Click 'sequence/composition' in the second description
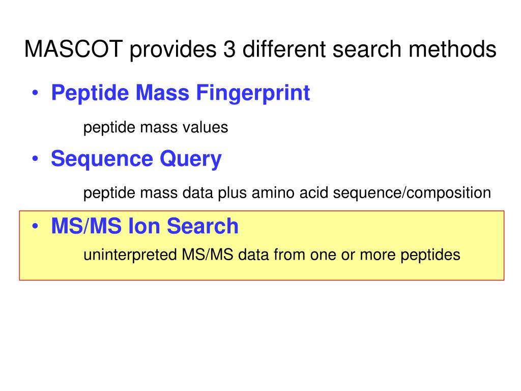Viewport: 521px width, 391px height. click(x=412, y=193)
